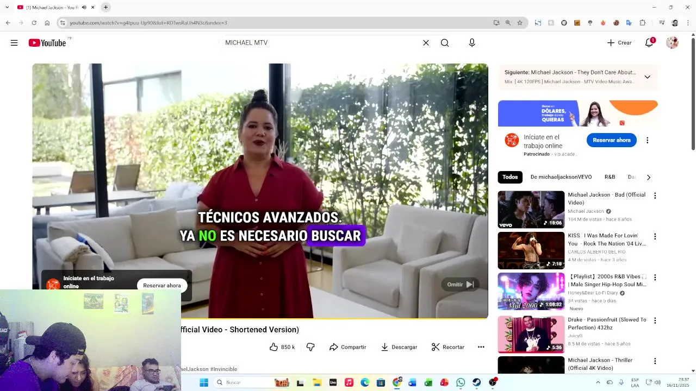Open the zoom magnifier in address bar

(x=508, y=23)
